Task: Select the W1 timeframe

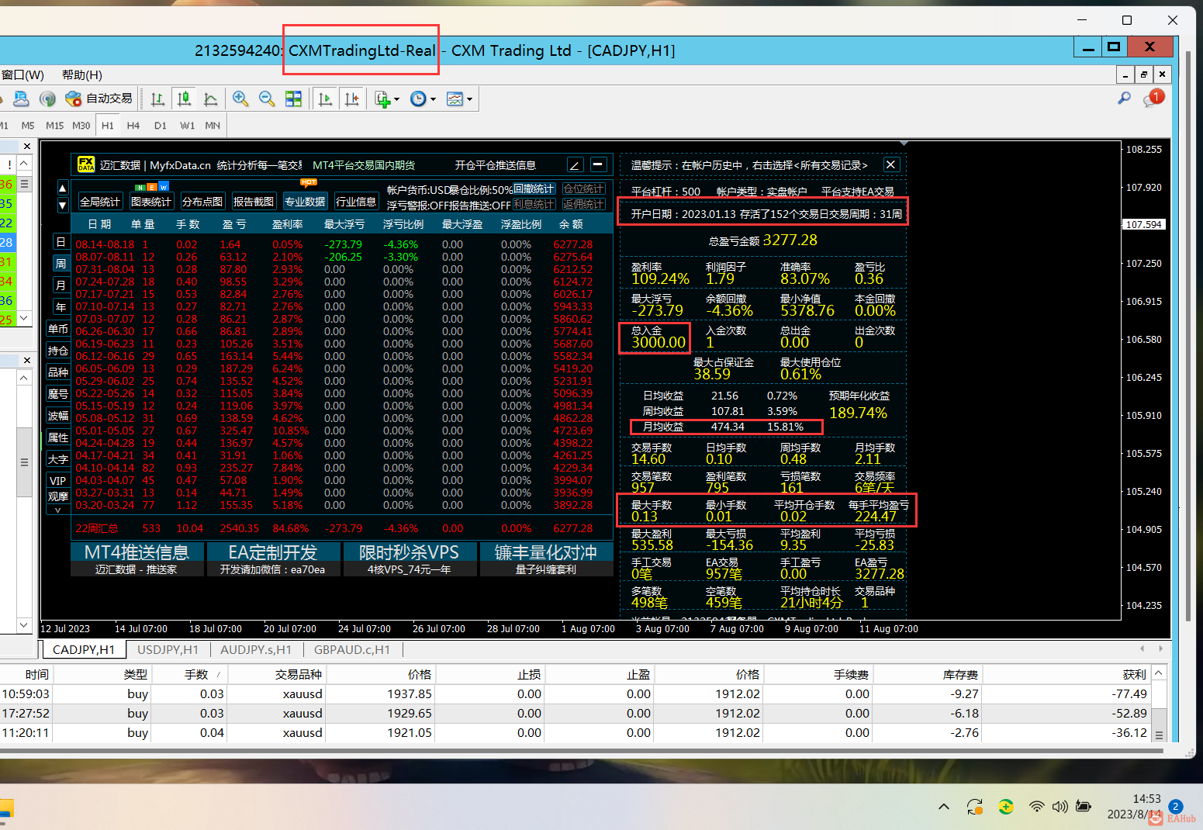Action: 187,126
